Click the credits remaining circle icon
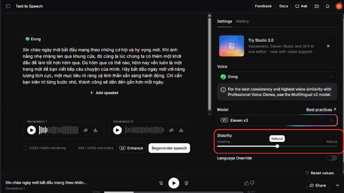This screenshot has height=193, width=344. (25, 148)
